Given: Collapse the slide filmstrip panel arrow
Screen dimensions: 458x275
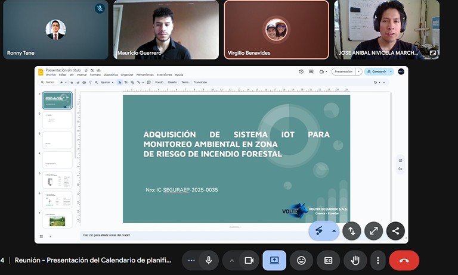Looking at the screenshot, I should (51, 236).
